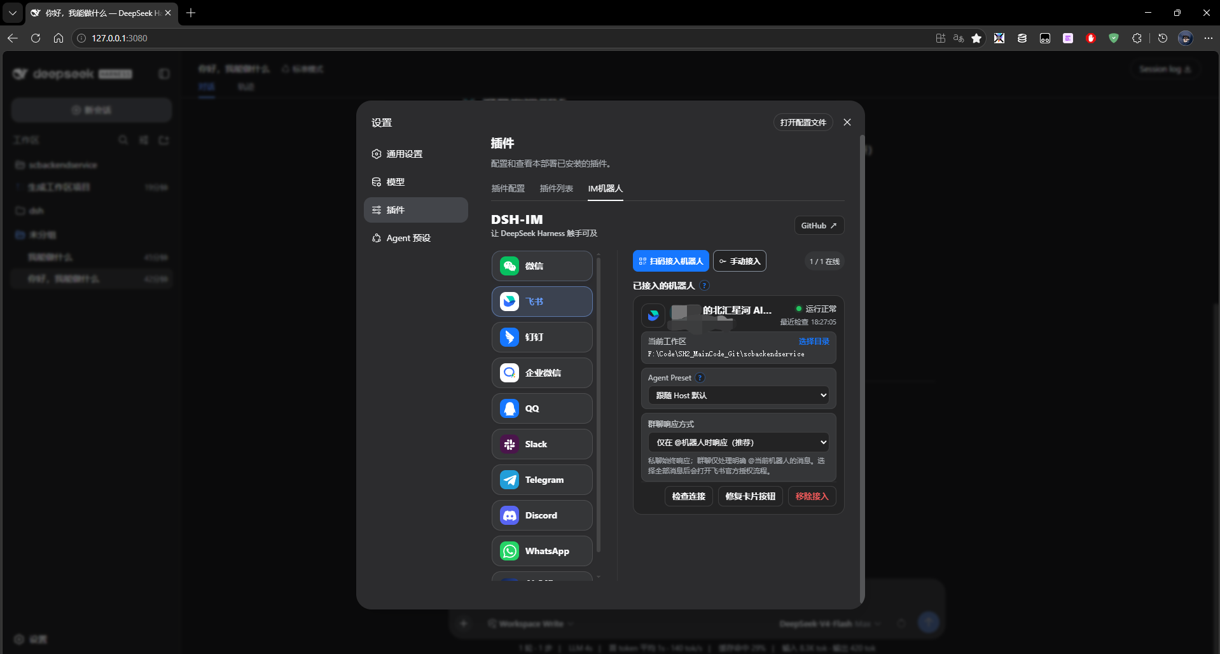Click the 选择目录 link
The width and height of the screenshot is (1220, 654).
(814, 342)
